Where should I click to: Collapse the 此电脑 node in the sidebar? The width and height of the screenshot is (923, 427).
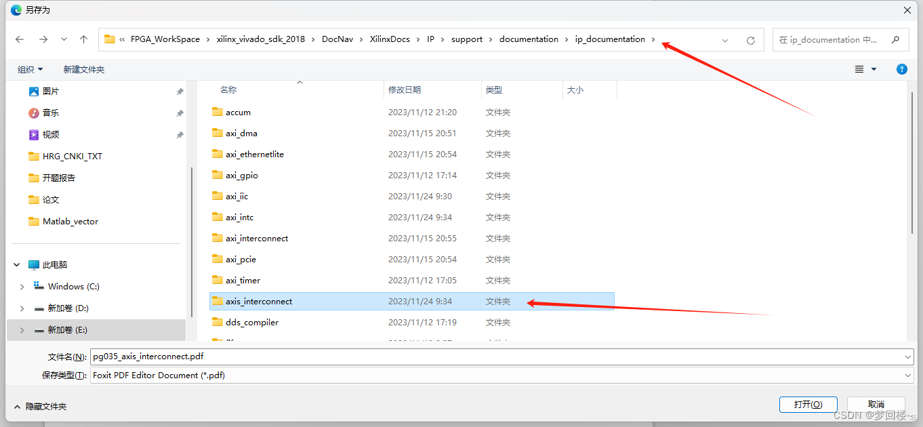[16, 264]
